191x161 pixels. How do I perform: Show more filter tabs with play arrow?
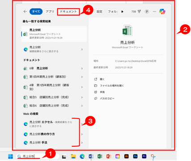[x=122, y=12]
